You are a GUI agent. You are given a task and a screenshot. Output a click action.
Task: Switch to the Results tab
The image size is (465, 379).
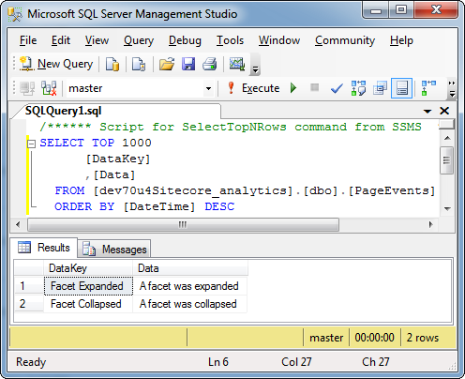pyautogui.click(x=44, y=248)
